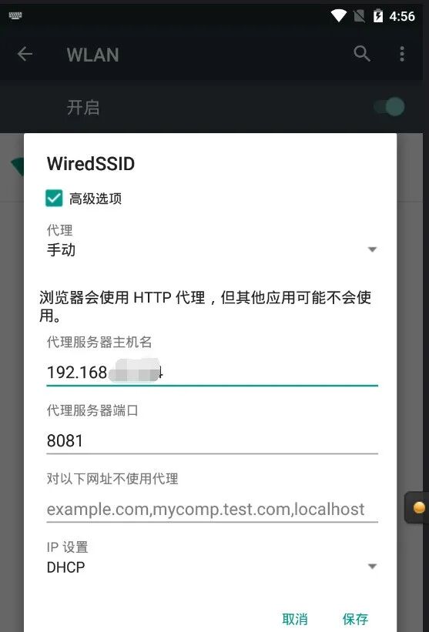Image resolution: width=429 pixels, height=632 pixels.
Task: Tap the battery charging status icon
Action: 378,15
